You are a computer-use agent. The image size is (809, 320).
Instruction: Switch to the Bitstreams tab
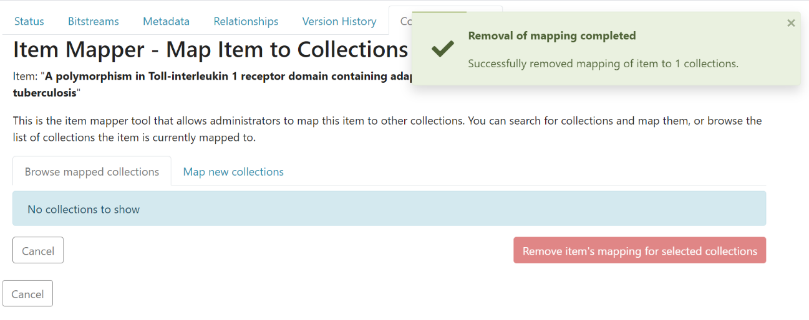[94, 21]
